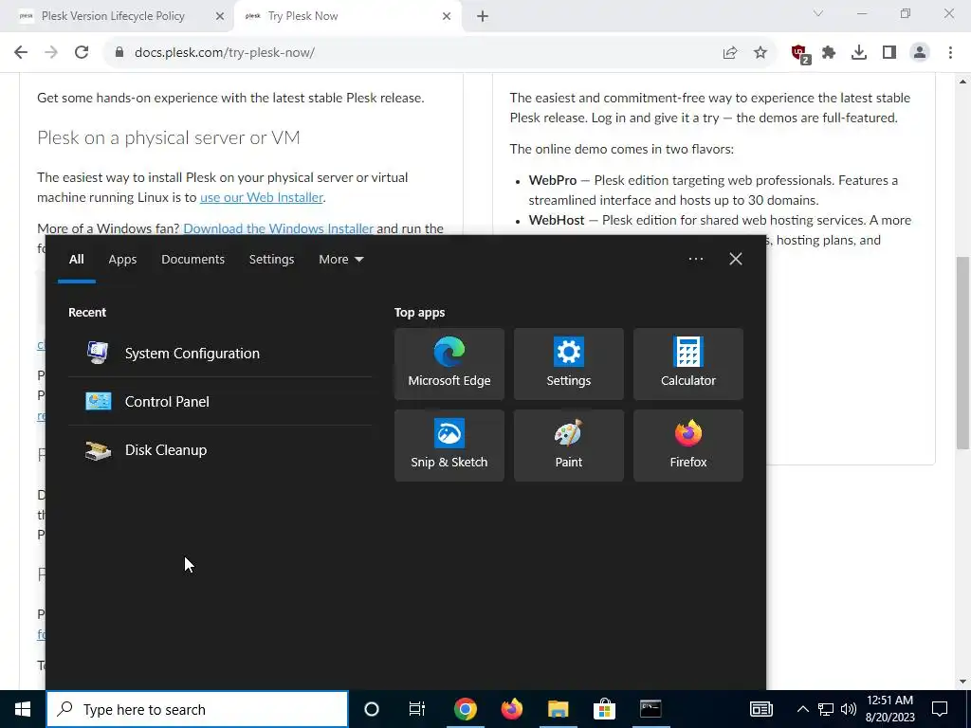The width and height of the screenshot is (971, 728).
Task: Open System Configuration from Recent list
Action: 220,353
